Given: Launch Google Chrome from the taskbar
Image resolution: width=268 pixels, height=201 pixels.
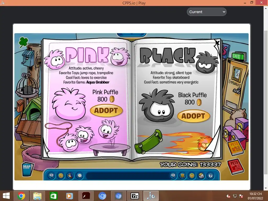Looking at the screenshot, I should coord(21,196).
